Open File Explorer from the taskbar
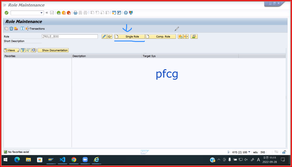Image resolution: width=292 pixels, height=167 pixels. coord(28,160)
